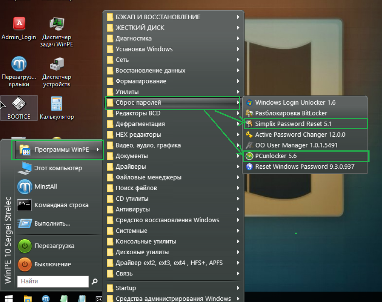Select the Редакторы BCD menu entry
This screenshot has width=382, height=302.
pos(173,113)
